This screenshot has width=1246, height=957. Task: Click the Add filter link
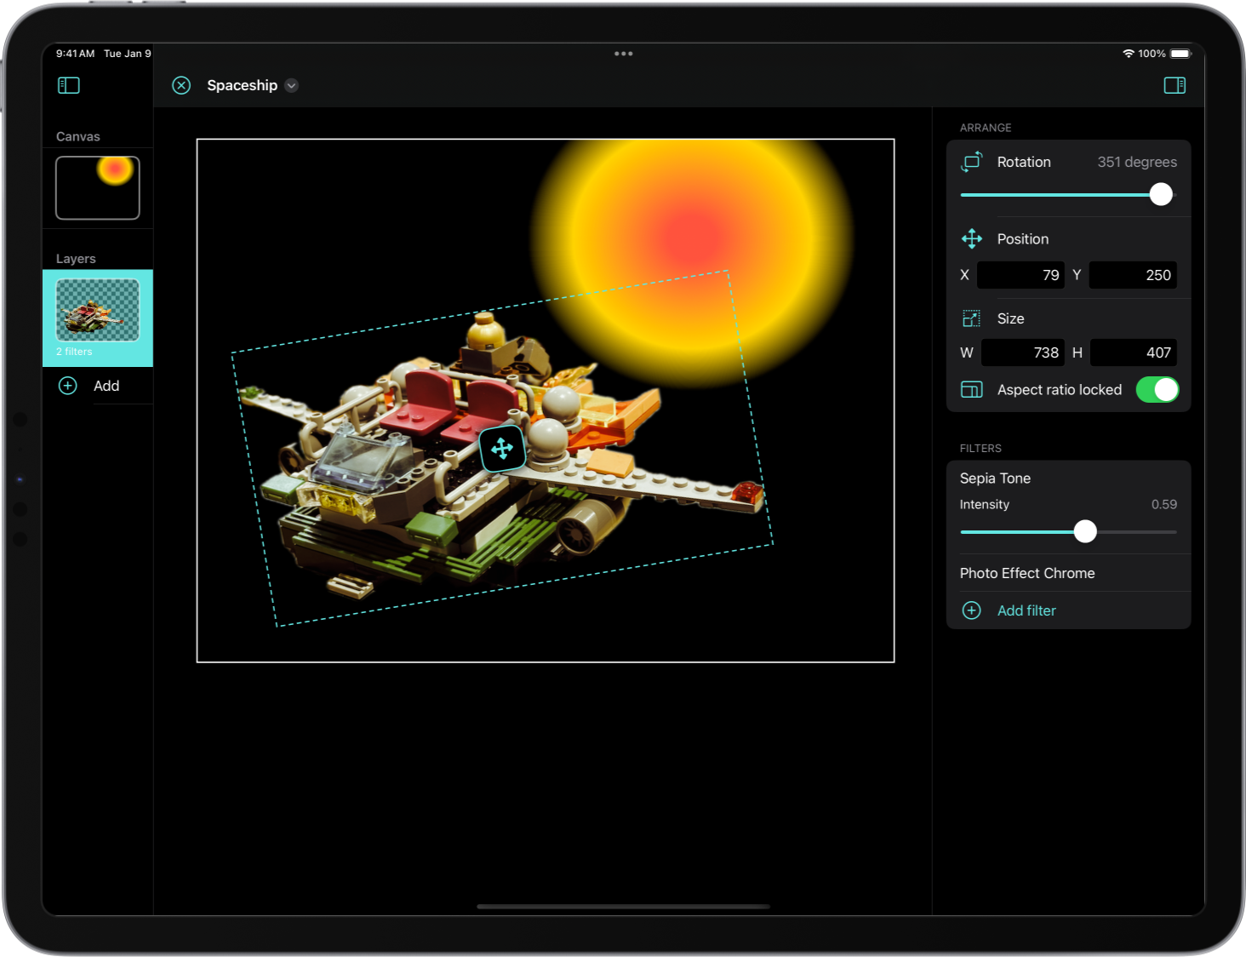click(1026, 610)
